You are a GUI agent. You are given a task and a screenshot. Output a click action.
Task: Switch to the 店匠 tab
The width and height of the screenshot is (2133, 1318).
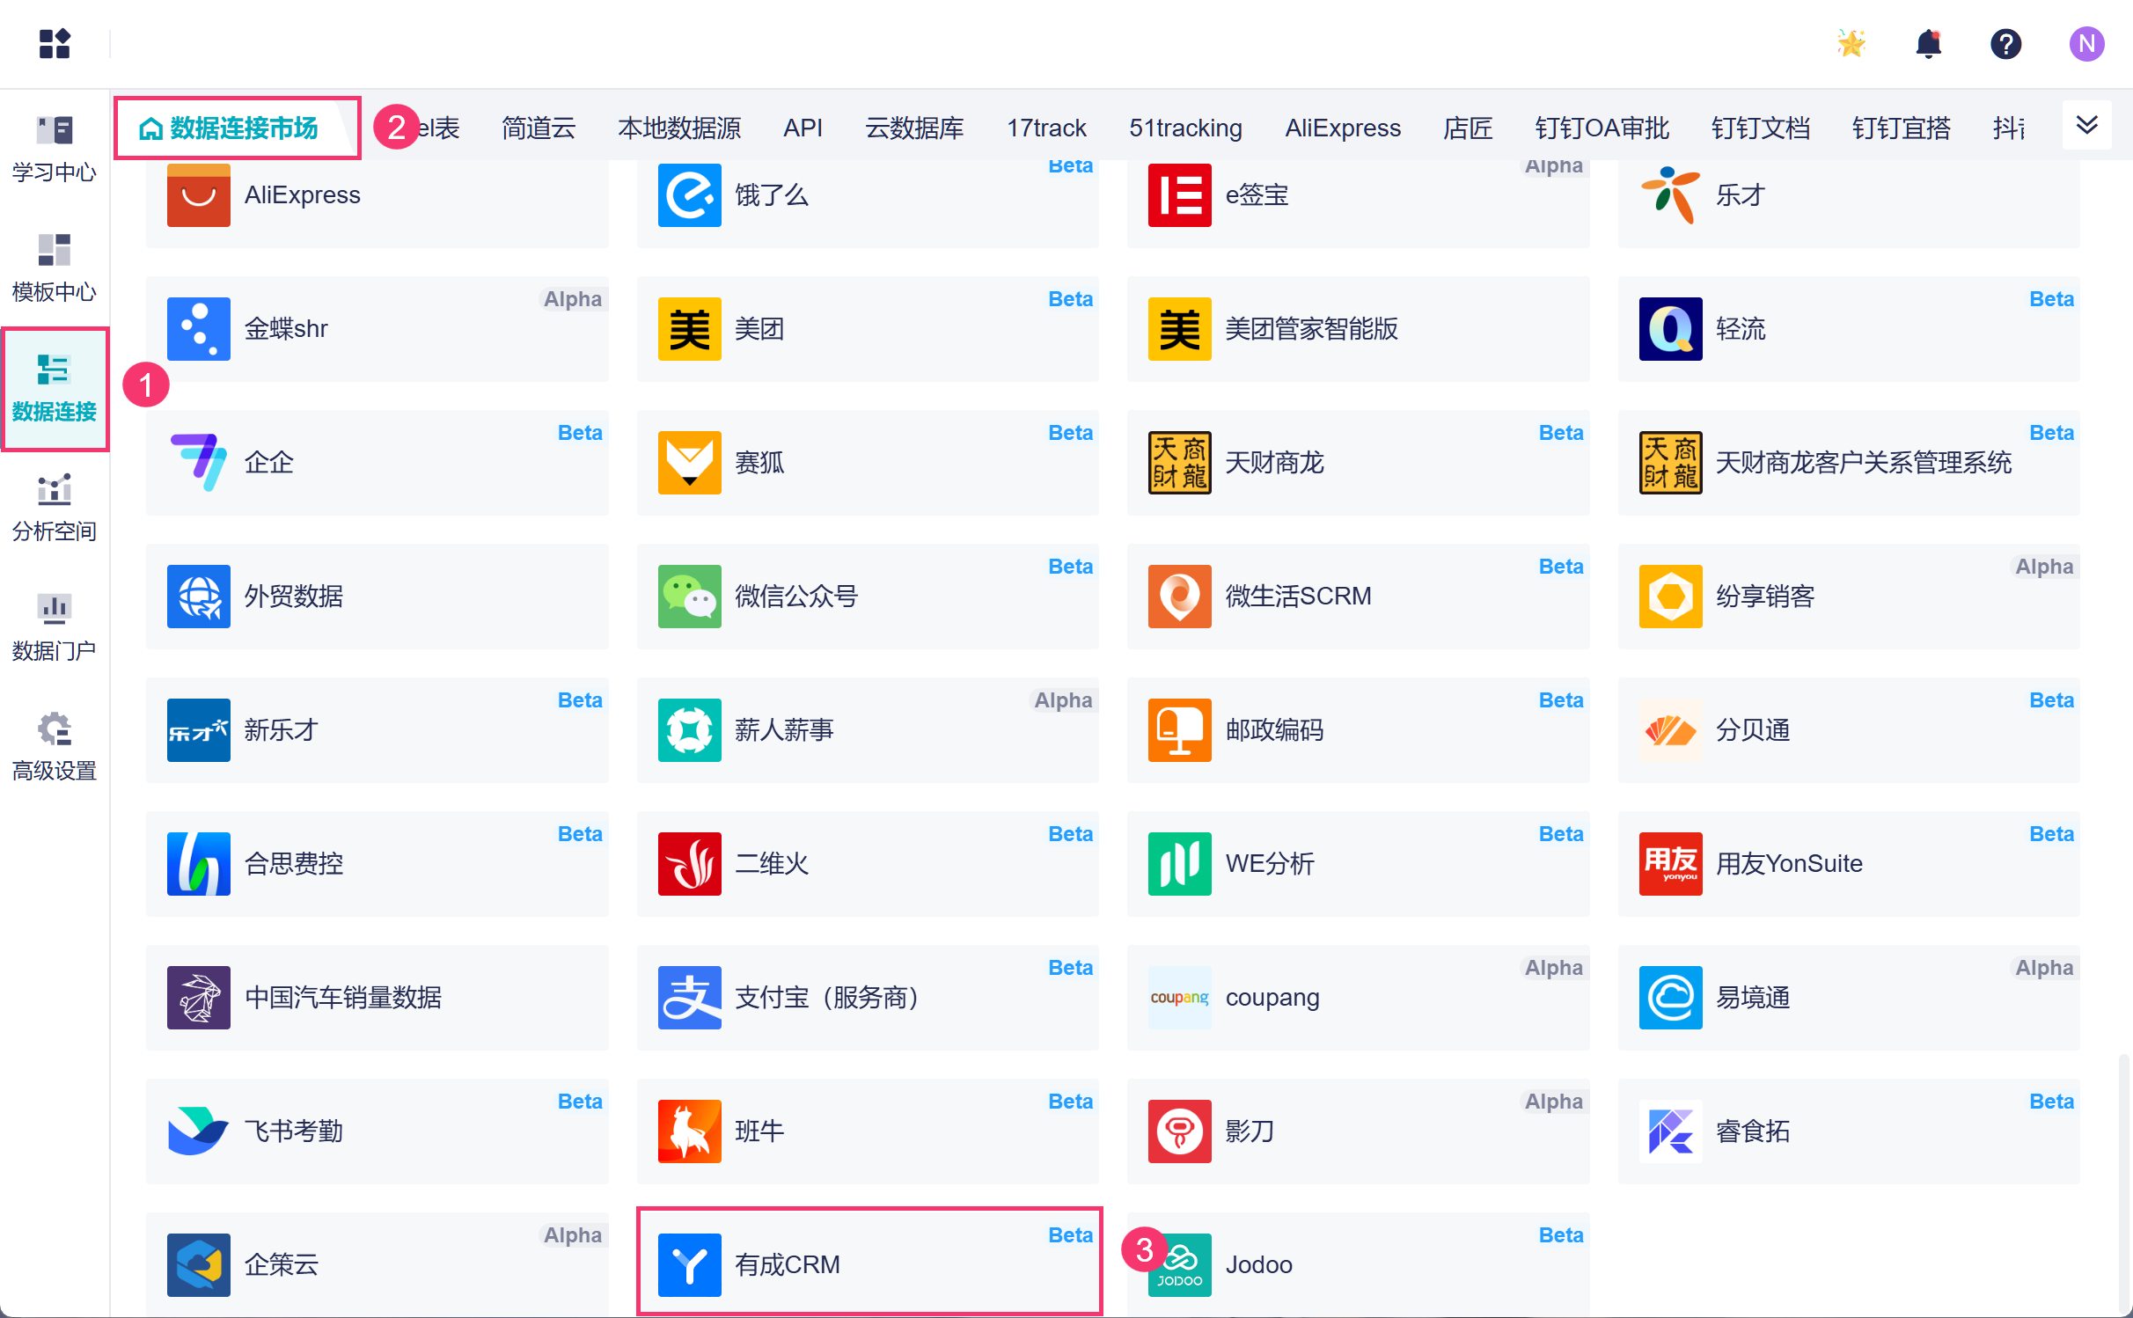coord(1468,128)
